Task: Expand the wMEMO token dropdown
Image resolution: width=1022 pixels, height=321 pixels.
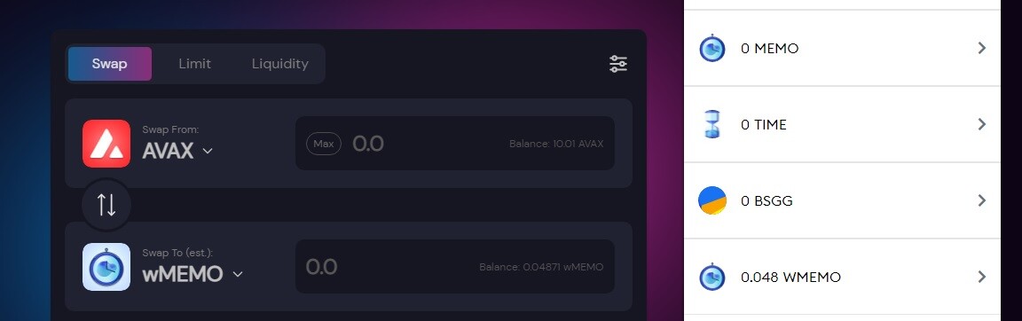Action: pos(237,274)
